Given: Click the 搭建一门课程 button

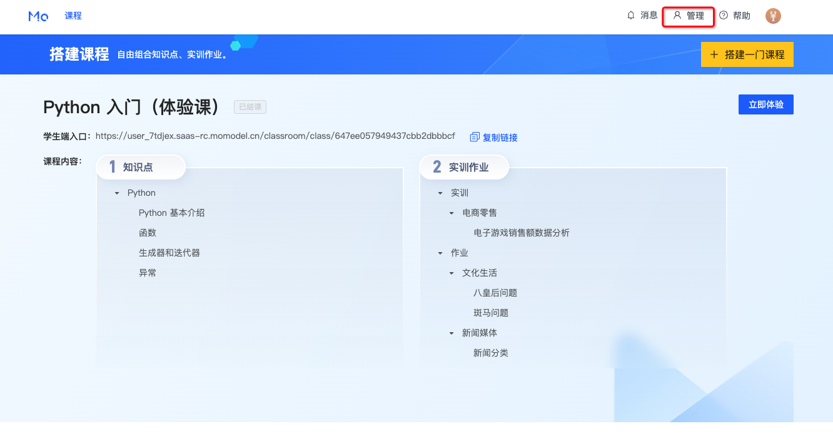Looking at the screenshot, I should pos(747,54).
